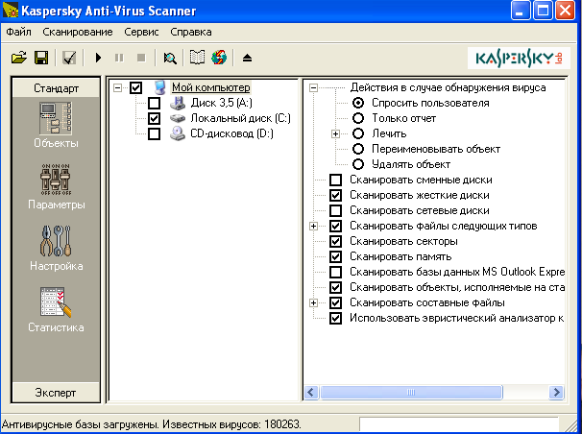Viewport: 582px width, 434px height.
Task: Enable Сканировать сетевые диски checkbox
Action: pos(335,210)
